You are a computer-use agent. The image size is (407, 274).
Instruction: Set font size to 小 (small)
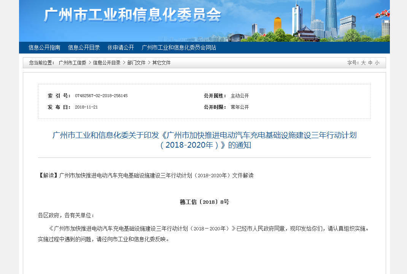click(x=377, y=63)
